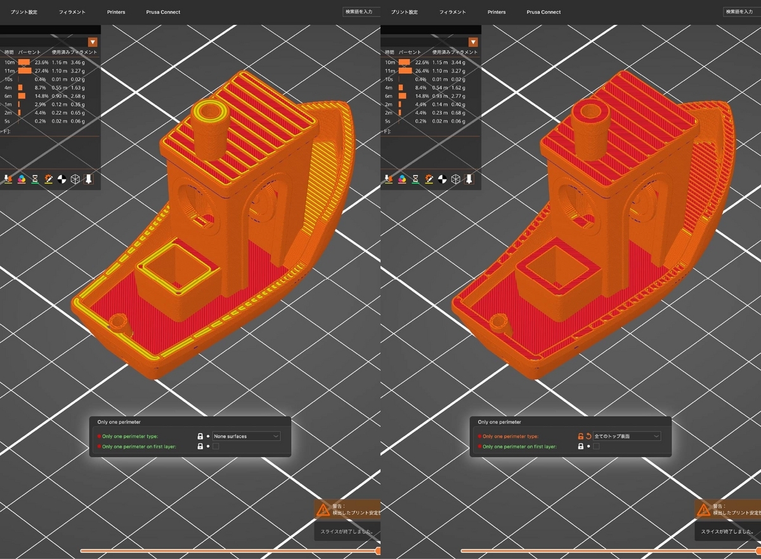Open プリント設定 tab in right screenshot
This screenshot has height=559, width=761.
click(x=404, y=12)
